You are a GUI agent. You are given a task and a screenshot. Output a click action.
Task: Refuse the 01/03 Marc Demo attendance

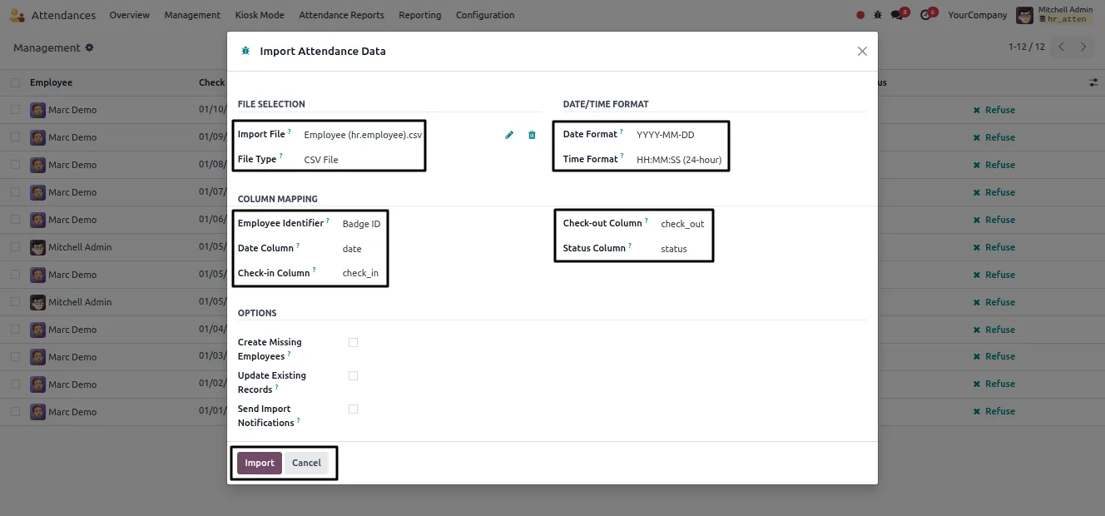click(x=994, y=357)
